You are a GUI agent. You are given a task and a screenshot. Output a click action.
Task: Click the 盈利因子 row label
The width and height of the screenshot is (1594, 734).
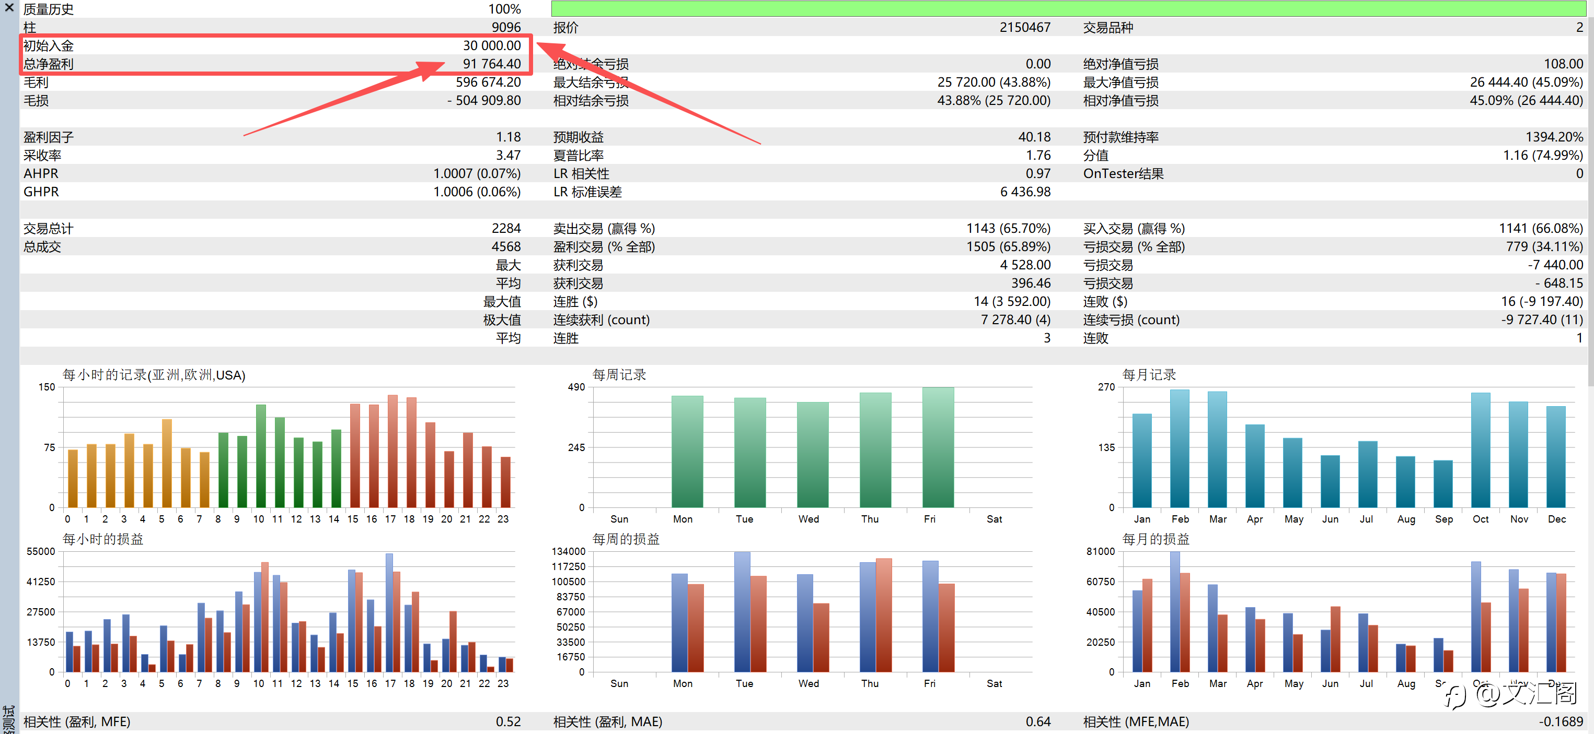pyautogui.click(x=48, y=137)
